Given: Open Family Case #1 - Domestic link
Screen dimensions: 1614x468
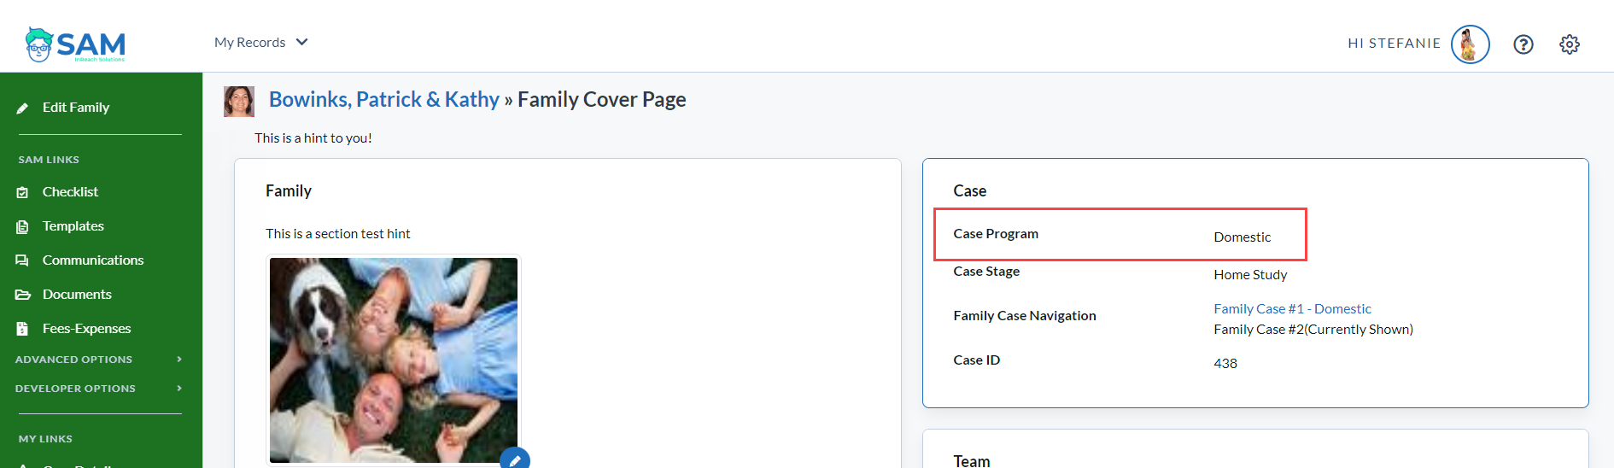Looking at the screenshot, I should click(1292, 309).
